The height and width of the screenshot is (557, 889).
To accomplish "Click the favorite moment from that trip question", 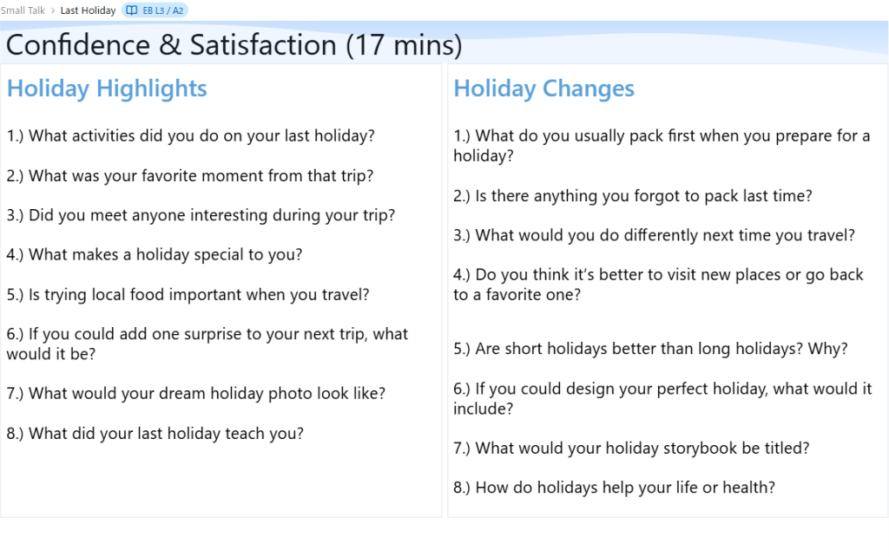I will point(189,176).
